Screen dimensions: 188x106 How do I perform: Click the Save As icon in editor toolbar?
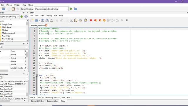click(47, 20)
